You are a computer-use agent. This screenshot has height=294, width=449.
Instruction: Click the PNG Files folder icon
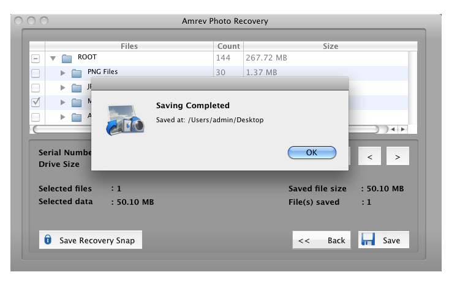tap(77, 73)
